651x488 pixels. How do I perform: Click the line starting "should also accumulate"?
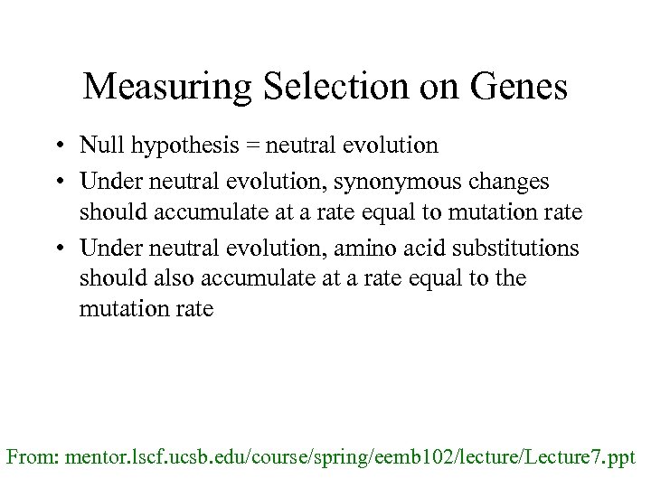302,279
